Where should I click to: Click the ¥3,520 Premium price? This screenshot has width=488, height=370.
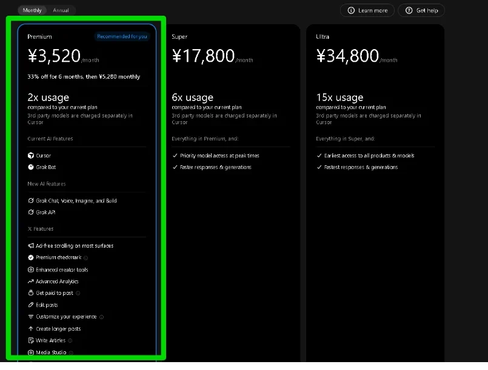pyautogui.click(x=54, y=56)
